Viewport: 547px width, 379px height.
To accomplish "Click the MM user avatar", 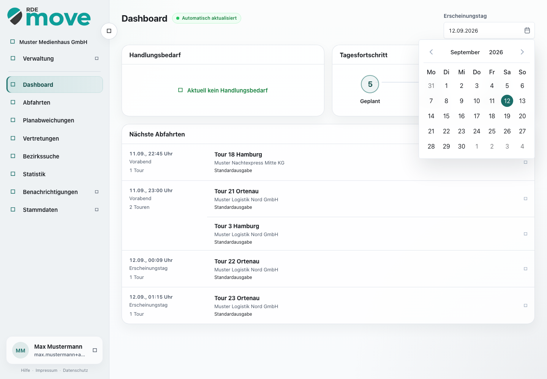I will [21, 350].
